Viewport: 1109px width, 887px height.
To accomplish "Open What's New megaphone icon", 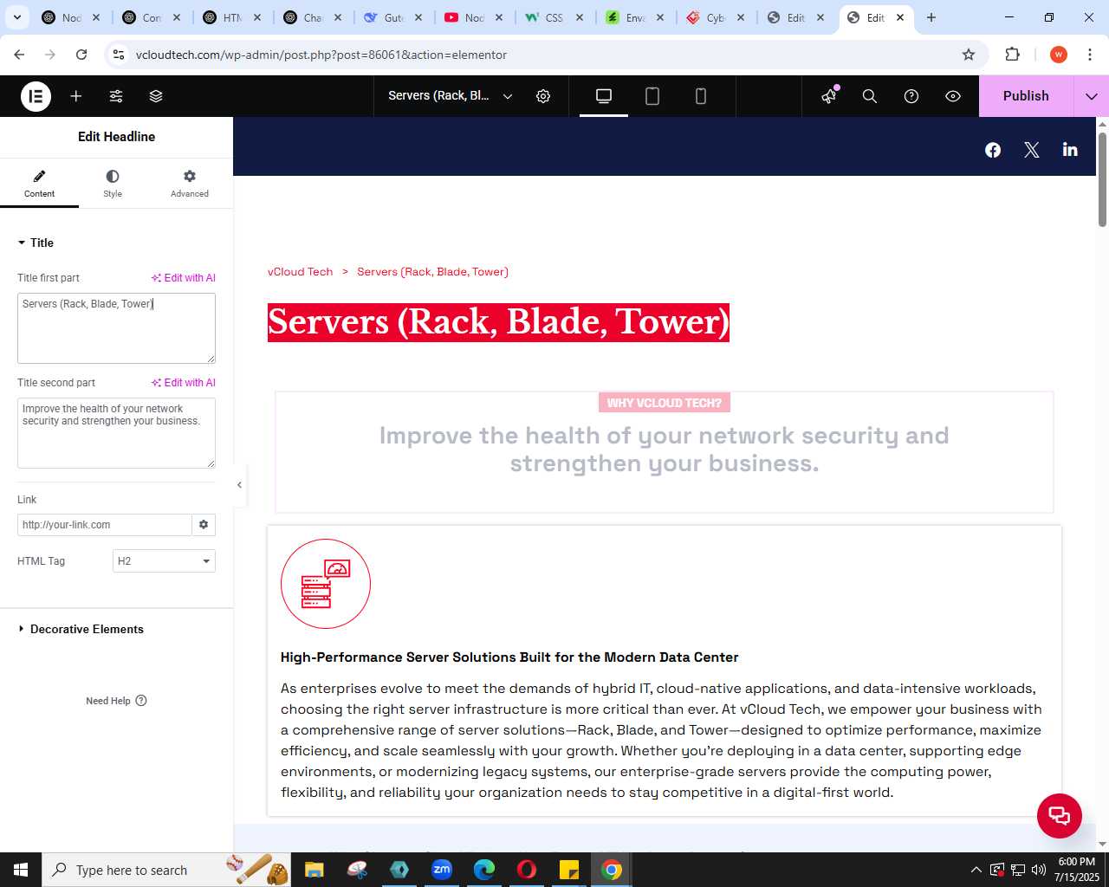I will click(830, 96).
